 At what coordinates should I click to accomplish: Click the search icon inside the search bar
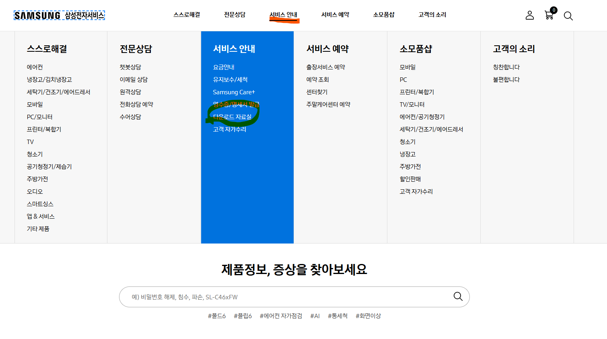tap(458, 297)
